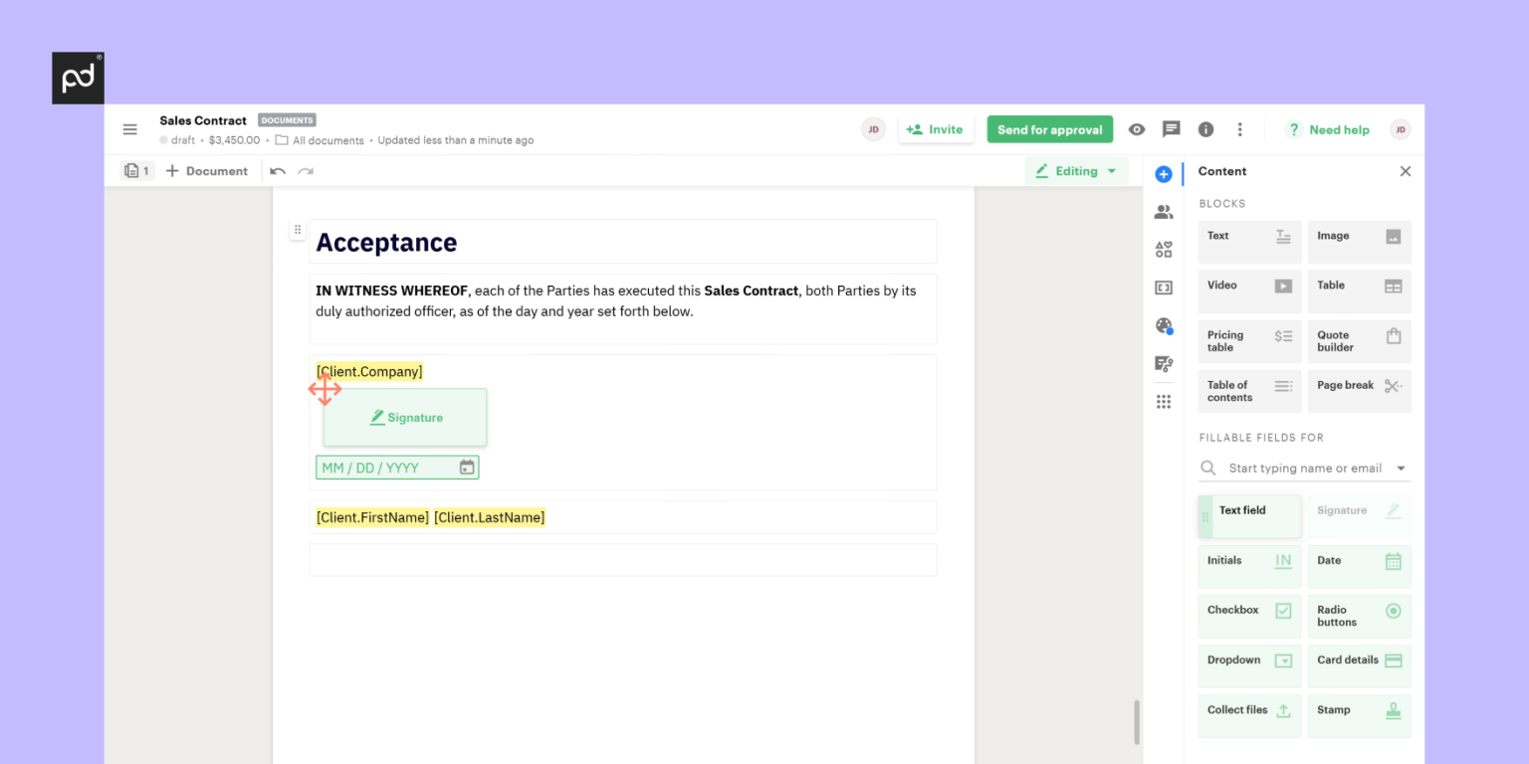Viewport: 1529px width, 764px height.
Task: Click the Send for approval button
Action: (1049, 129)
